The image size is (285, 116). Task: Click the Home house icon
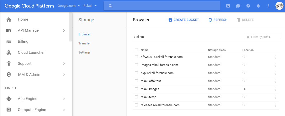(9, 19)
